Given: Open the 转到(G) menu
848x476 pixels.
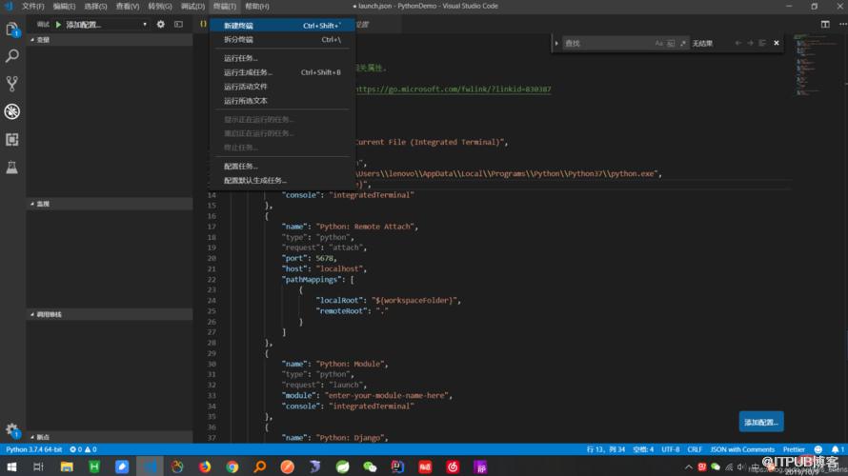Looking at the screenshot, I should coord(160,6).
